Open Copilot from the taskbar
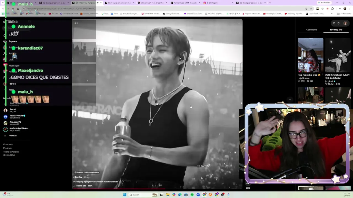 click(x=174, y=195)
